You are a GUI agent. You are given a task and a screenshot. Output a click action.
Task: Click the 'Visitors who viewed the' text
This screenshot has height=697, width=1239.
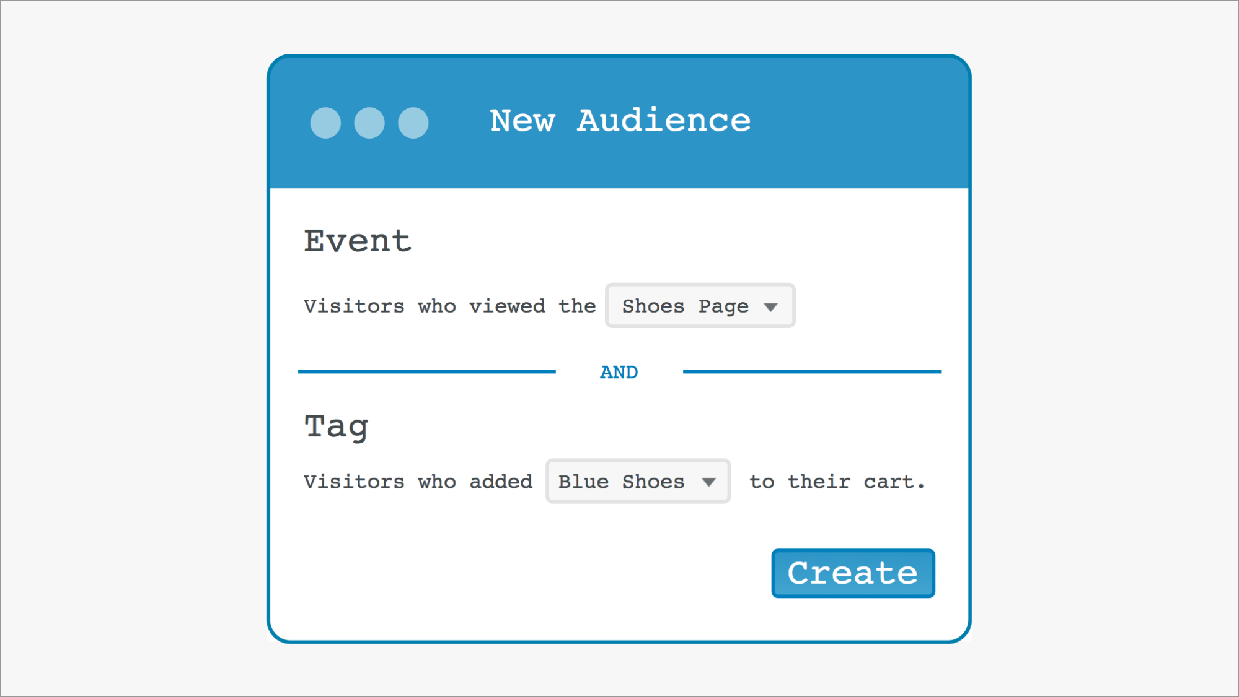point(449,306)
